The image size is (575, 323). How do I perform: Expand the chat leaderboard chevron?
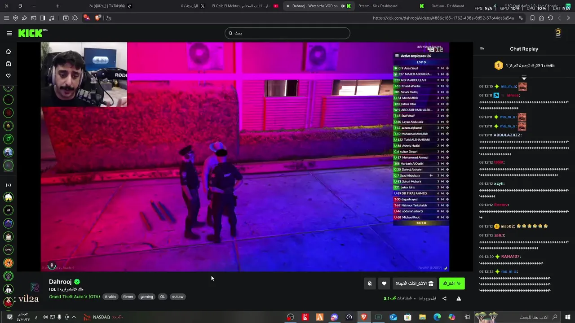524,78
